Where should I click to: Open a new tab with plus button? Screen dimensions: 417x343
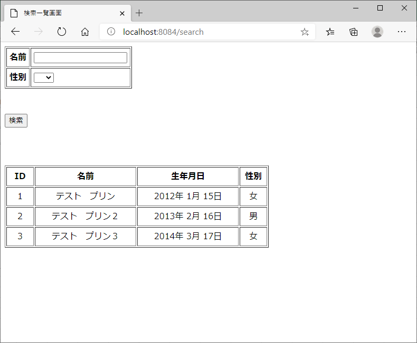tap(139, 13)
